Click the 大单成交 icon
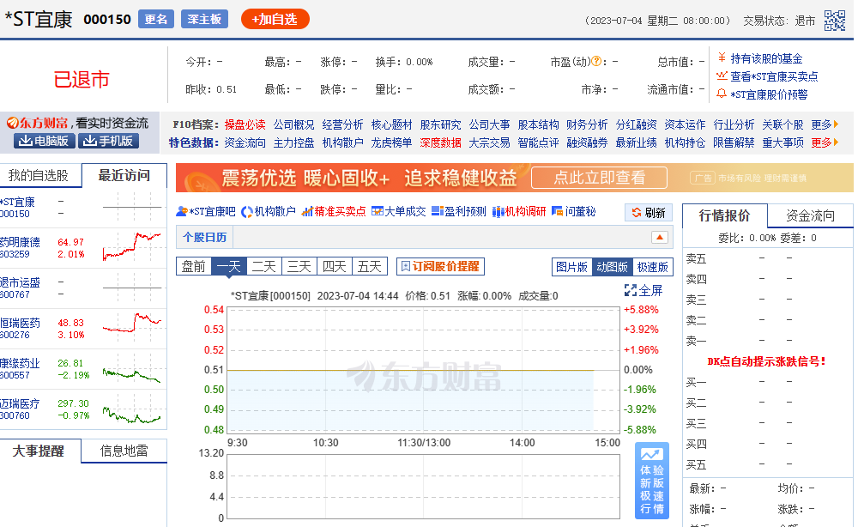858x527 pixels. click(377, 211)
